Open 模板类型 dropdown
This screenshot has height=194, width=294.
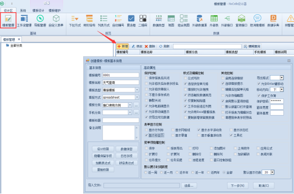[x=137, y=90]
